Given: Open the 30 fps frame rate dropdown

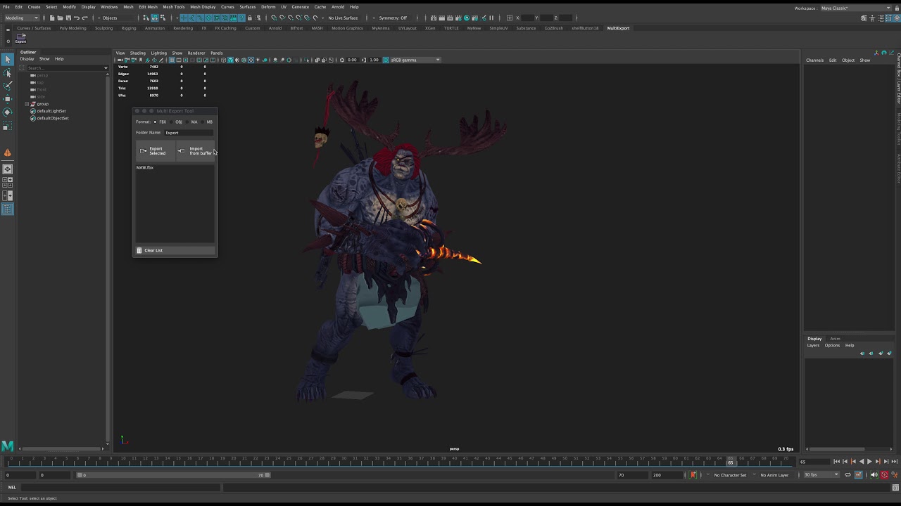Looking at the screenshot, I should coord(821,475).
